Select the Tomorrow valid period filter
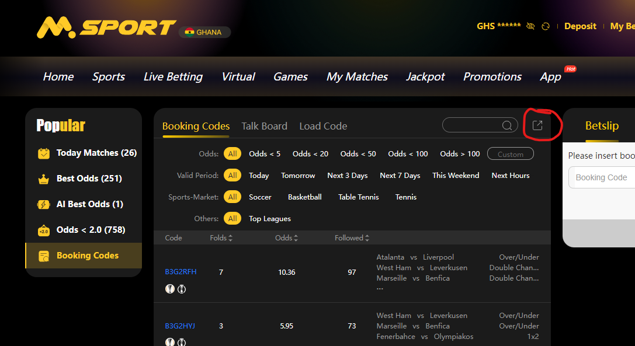 click(298, 176)
